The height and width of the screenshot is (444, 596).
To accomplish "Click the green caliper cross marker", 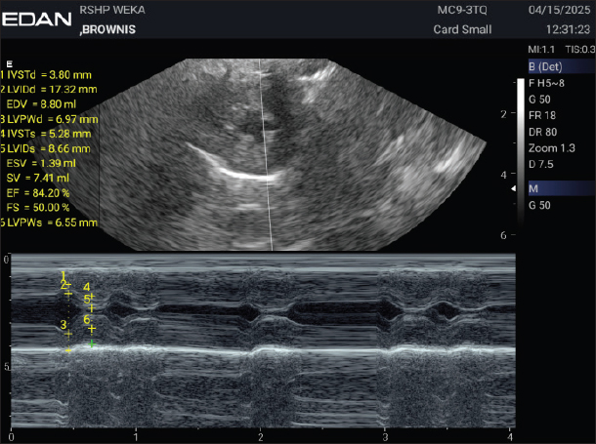I will pos(92,343).
